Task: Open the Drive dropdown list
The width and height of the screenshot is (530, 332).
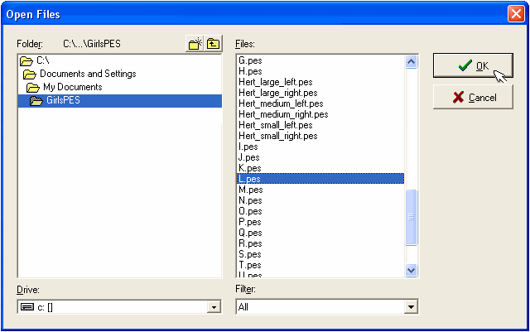Action: point(214,307)
